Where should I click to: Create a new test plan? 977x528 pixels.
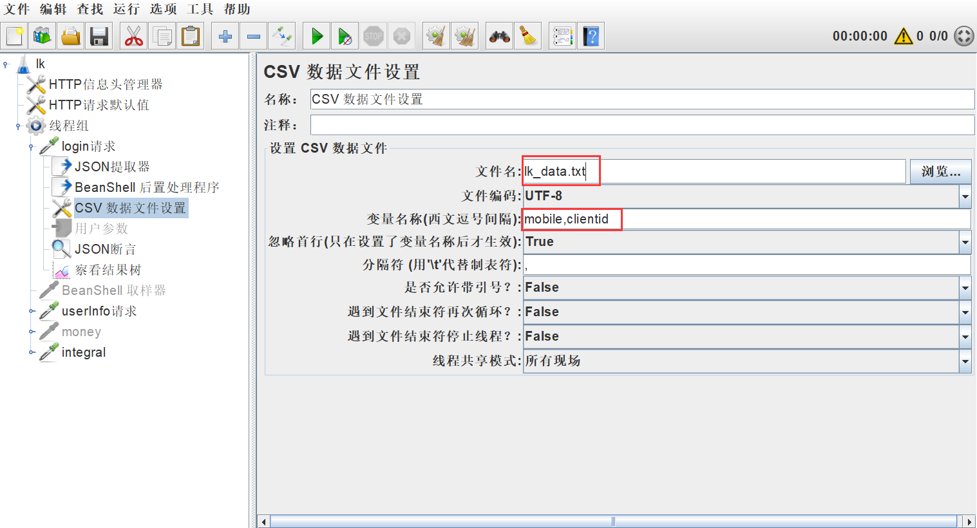point(14,35)
